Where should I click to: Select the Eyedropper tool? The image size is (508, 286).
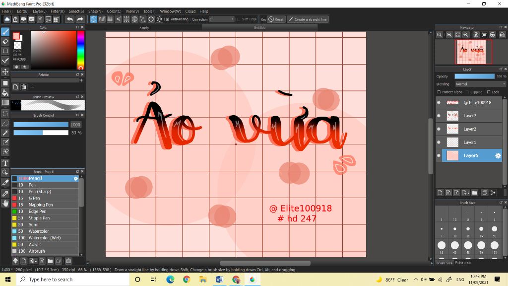(x=5, y=194)
